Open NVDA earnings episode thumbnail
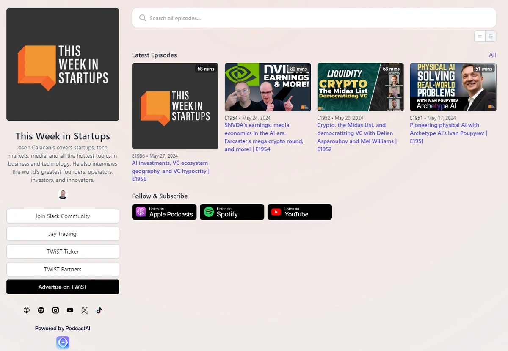The width and height of the screenshot is (508, 351). (268, 87)
